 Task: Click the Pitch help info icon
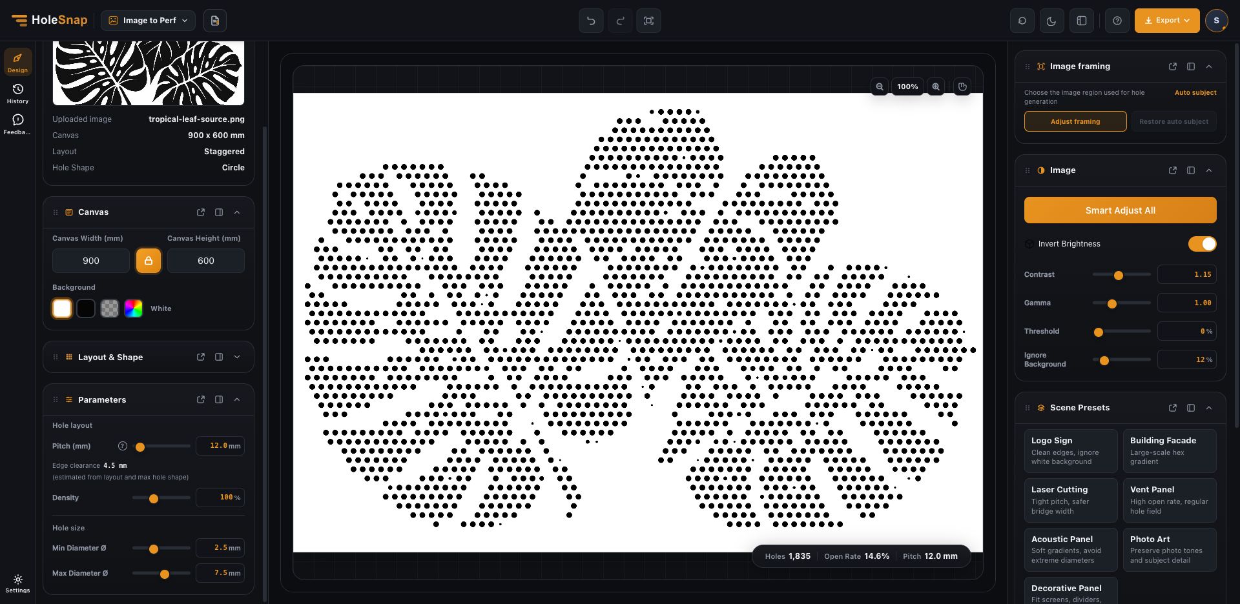point(123,446)
